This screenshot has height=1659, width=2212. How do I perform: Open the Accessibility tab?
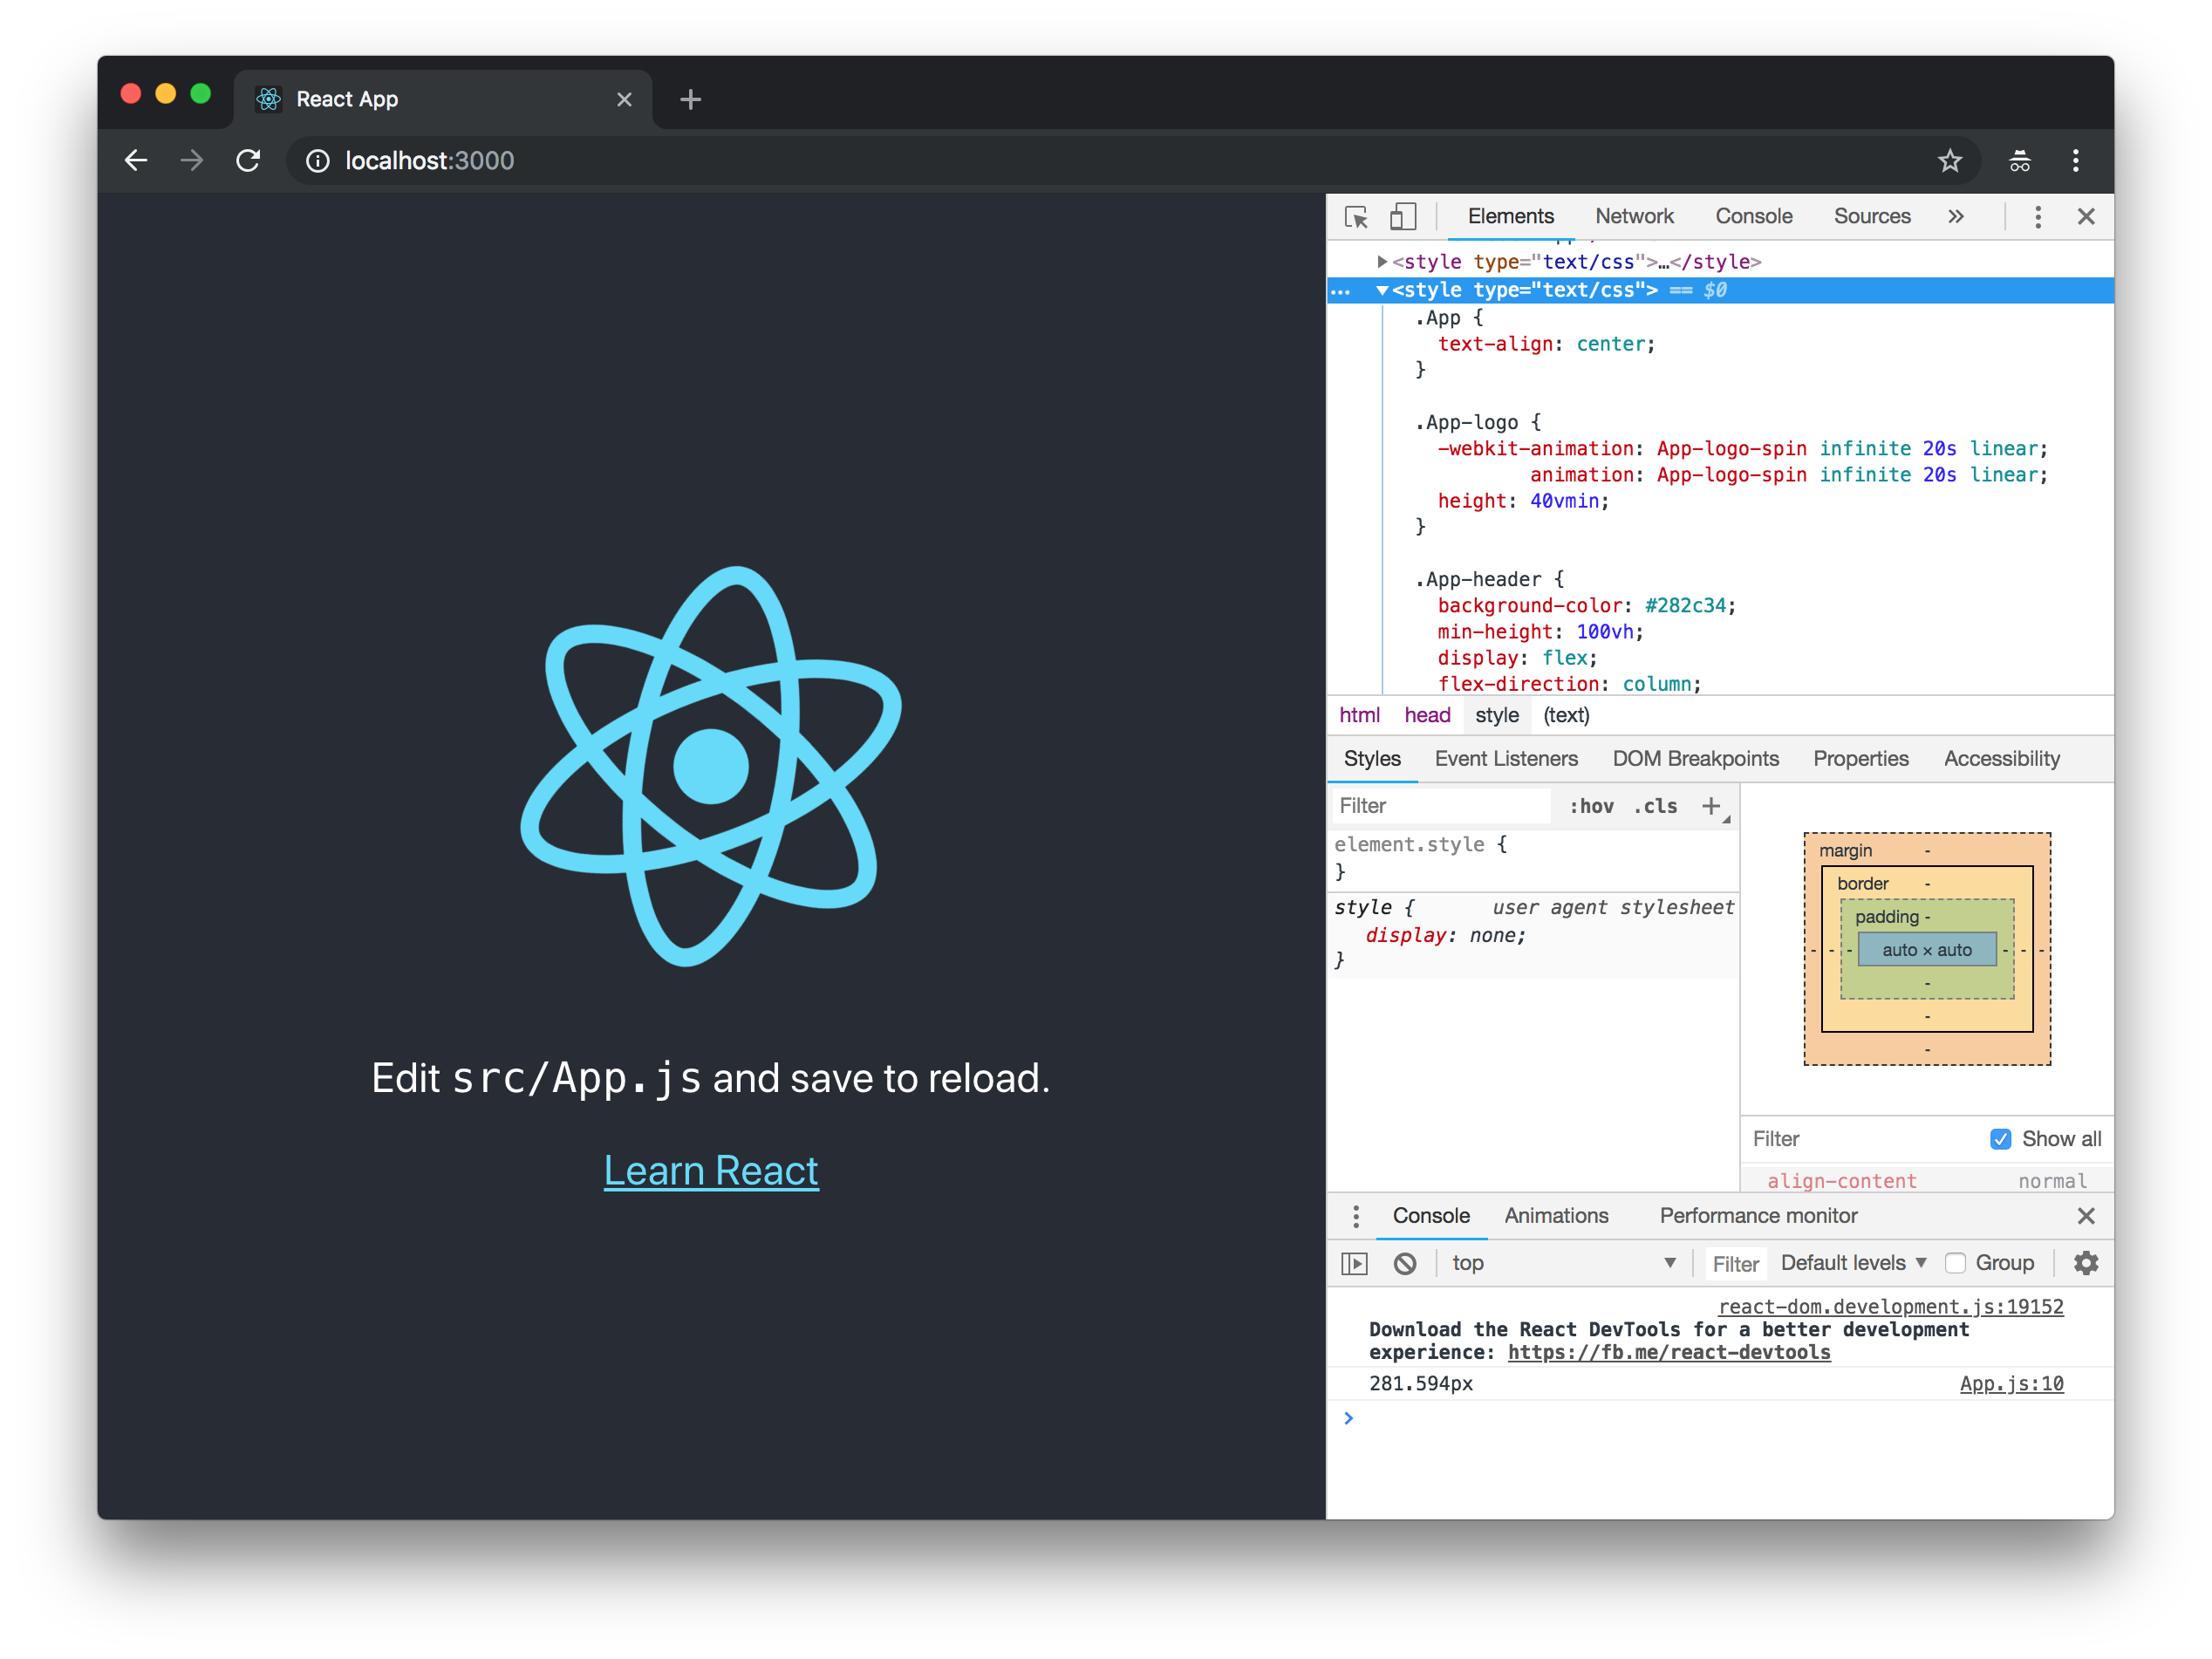(x=2001, y=759)
